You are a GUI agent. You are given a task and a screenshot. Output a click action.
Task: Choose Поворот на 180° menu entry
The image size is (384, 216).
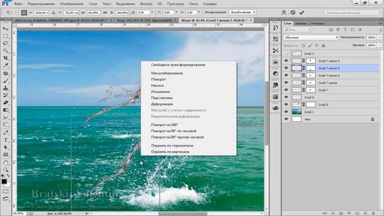164,125
